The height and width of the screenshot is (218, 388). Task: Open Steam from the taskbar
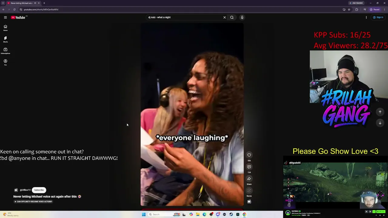click(231, 214)
